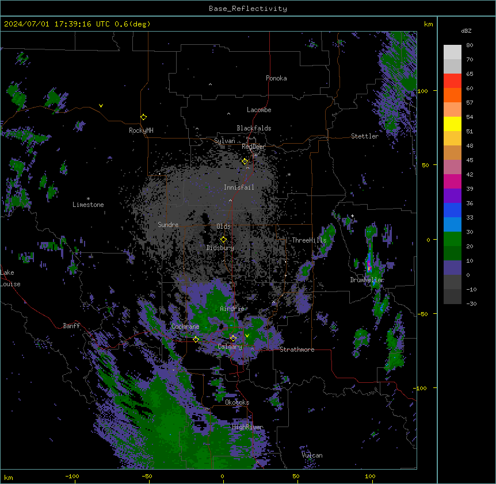Click the Base_Reflectivity title

[x=248, y=9]
